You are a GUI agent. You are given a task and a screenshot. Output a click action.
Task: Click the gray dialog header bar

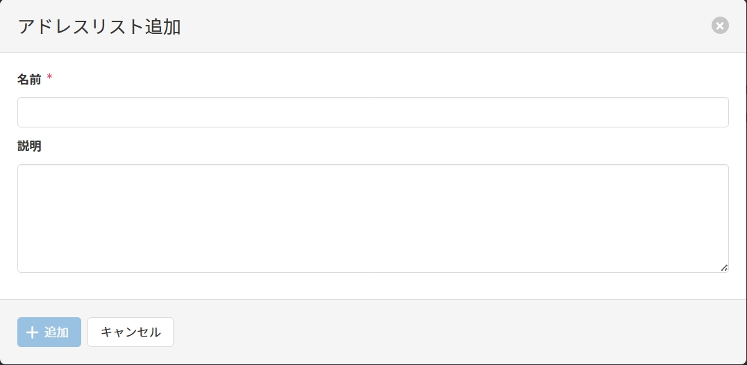point(417,26)
